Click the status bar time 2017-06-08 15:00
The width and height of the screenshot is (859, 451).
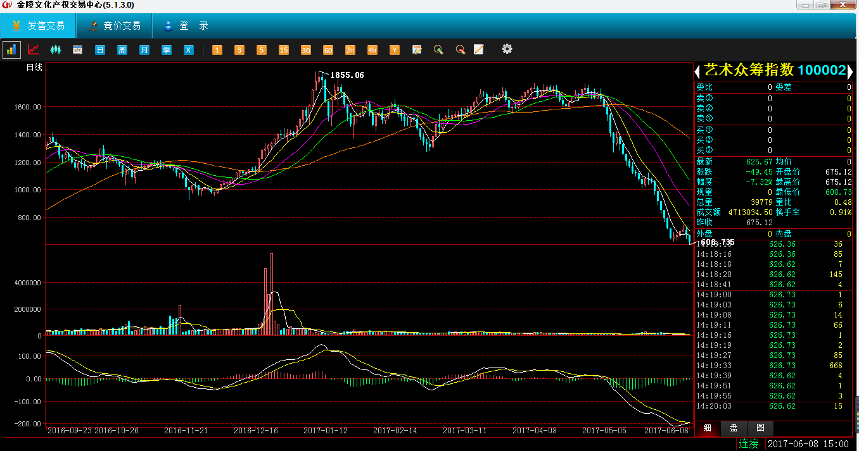(x=808, y=444)
